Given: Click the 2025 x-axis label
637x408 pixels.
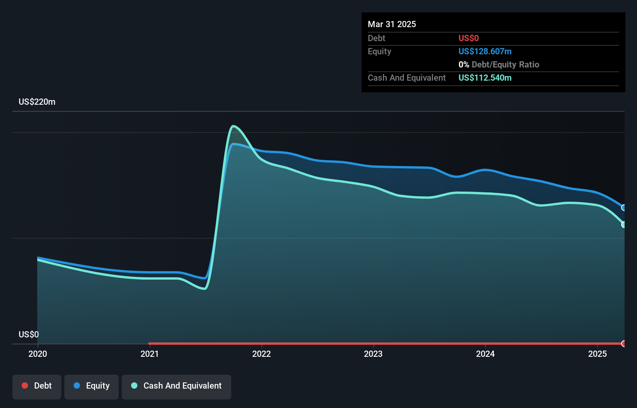Looking at the screenshot, I should pos(597,354).
